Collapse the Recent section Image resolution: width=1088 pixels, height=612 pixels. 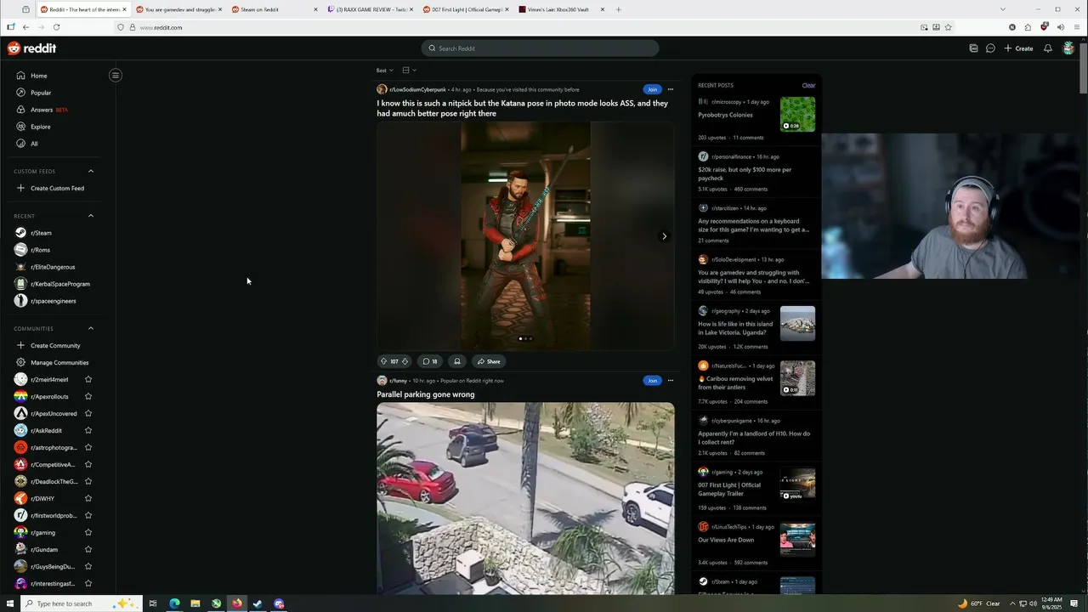[91, 216]
